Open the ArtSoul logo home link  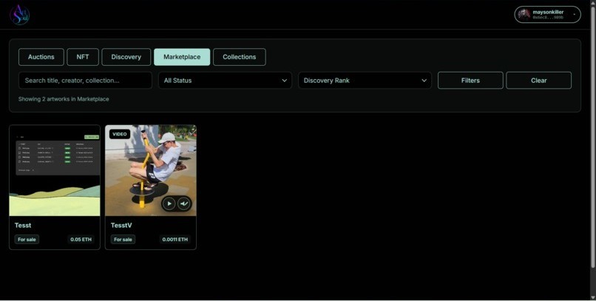tap(20, 15)
